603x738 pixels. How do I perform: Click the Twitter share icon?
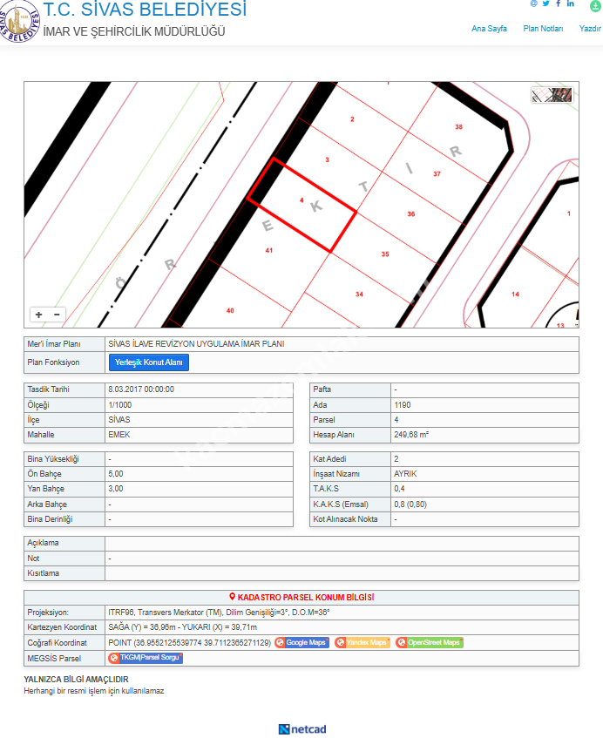[545, 3]
